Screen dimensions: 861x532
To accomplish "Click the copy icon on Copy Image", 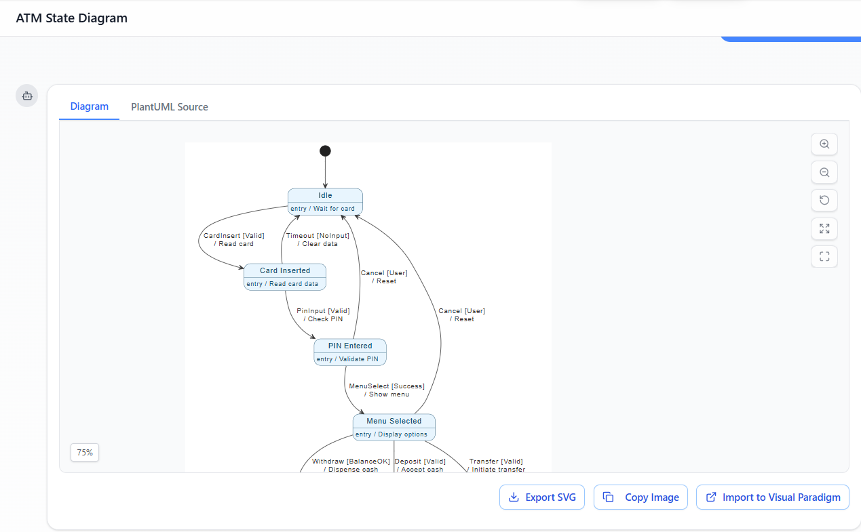I will [609, 497].
